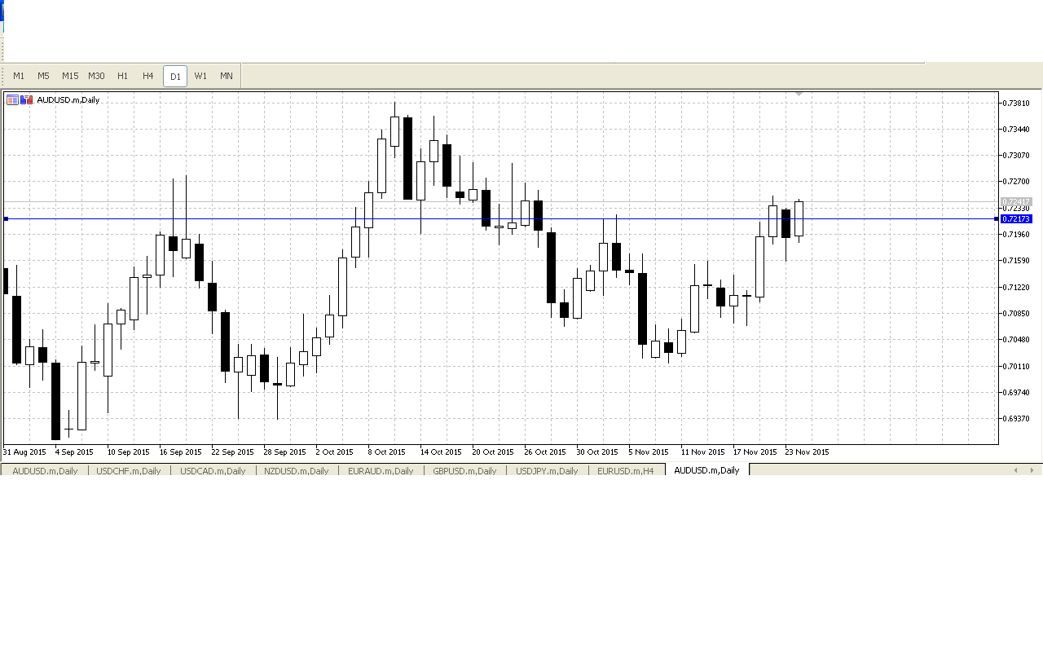This screenshot has height=652, width=1043.
Task: Click the gray 0.72417 current price label
Action: click(x=1016, y=201)
